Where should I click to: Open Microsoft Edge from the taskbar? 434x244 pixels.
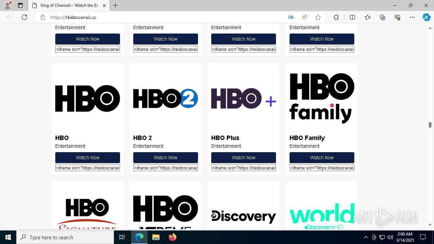click(139, 237)
